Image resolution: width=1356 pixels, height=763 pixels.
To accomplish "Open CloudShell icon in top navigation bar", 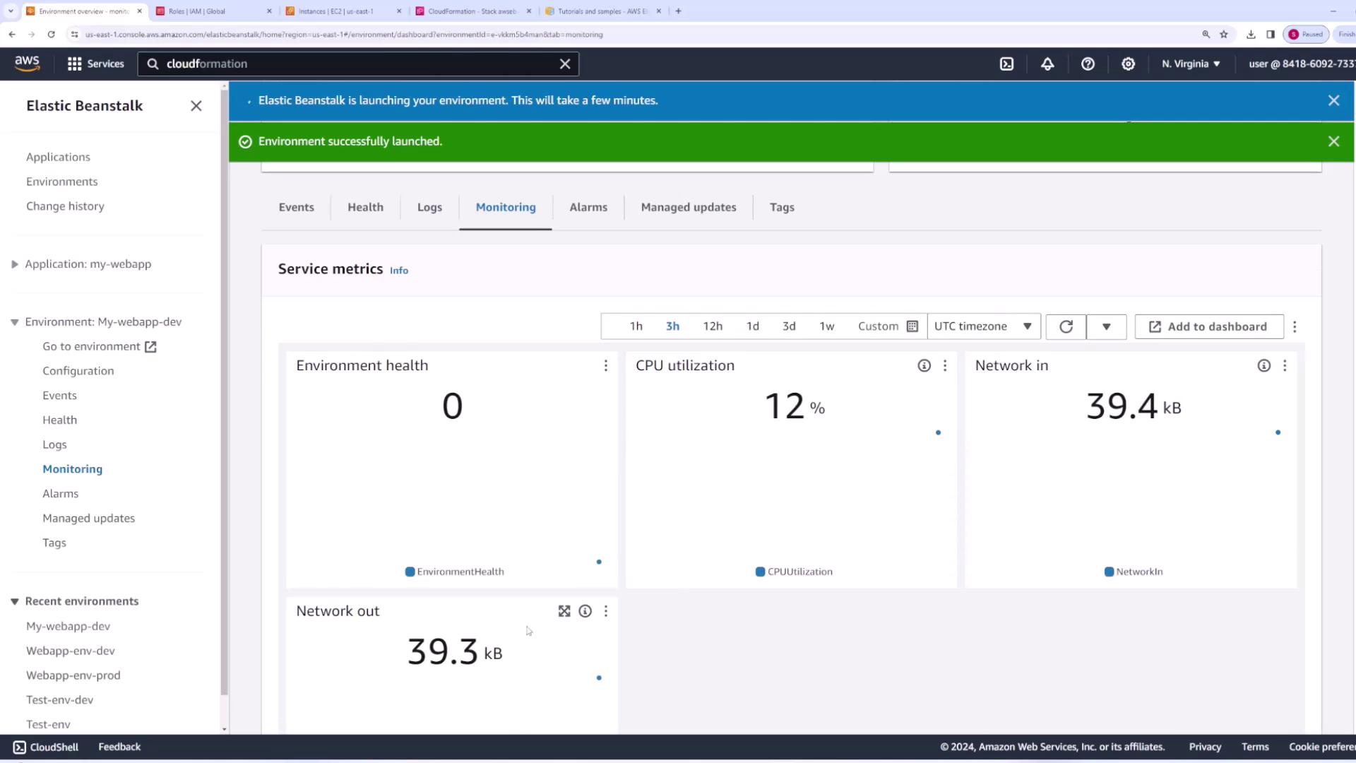I will [1006, 64].
